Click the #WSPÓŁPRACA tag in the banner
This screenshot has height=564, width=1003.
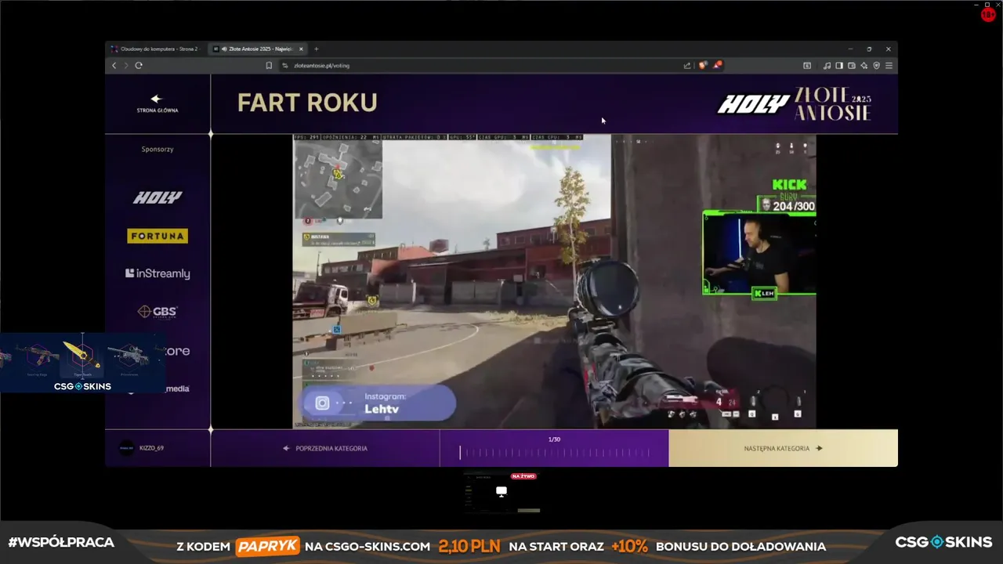[x=61, y=542]
